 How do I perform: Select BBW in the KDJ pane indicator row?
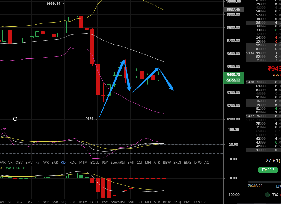(167, 163)
